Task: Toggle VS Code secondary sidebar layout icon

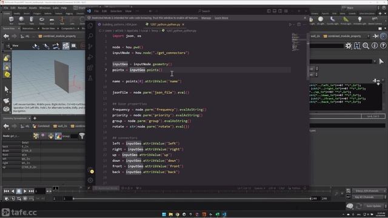Action: tap(280, 11)
